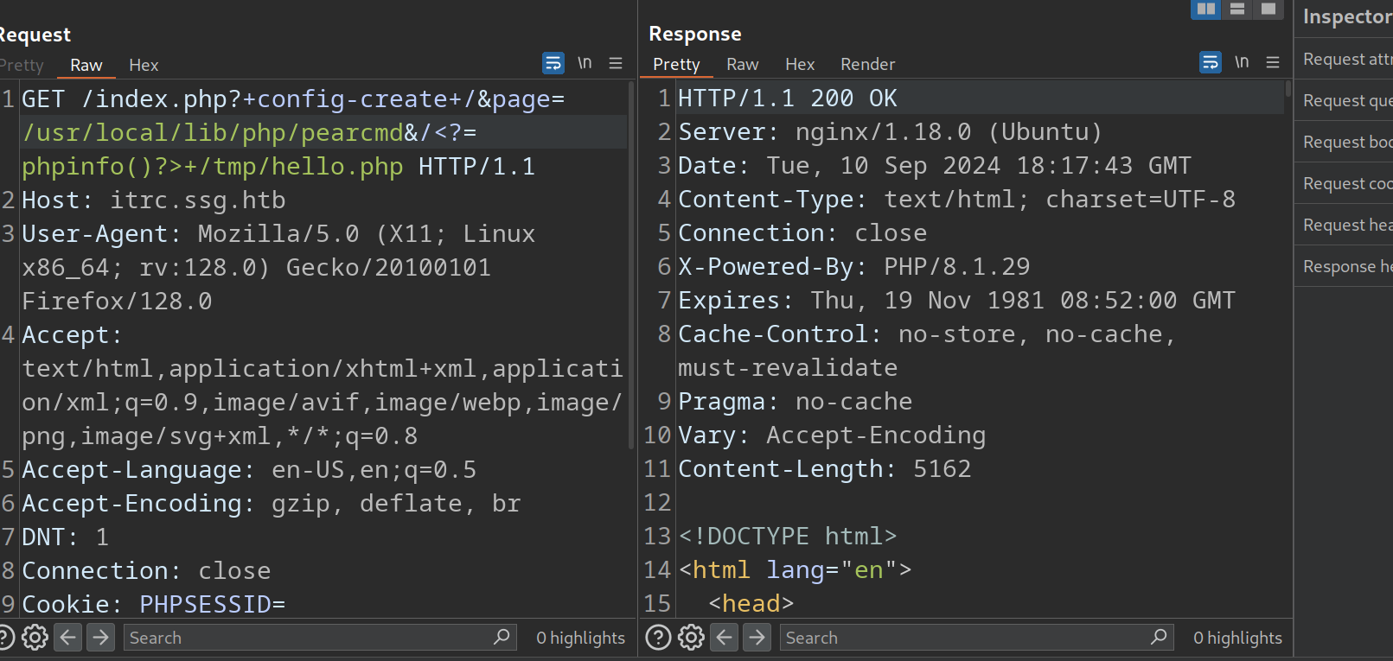Click 'Pragma: no-cache' response header
This screenshot has width=1393, height=661.
[x=796, y=402]
